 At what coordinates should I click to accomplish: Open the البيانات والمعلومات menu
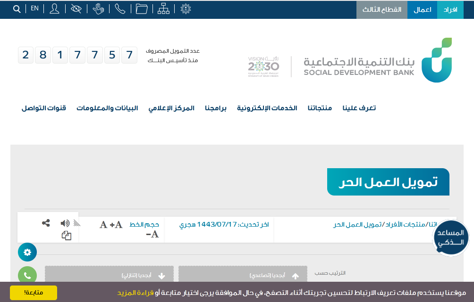tap(107, 108)
